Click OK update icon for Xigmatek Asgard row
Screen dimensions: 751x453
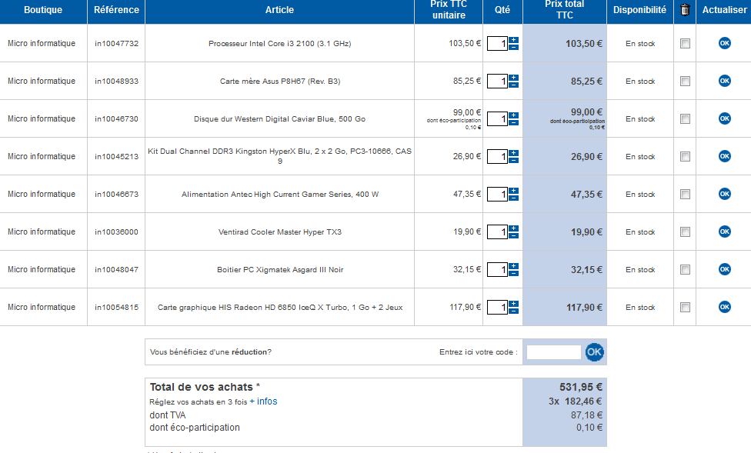tap(724, 269)
